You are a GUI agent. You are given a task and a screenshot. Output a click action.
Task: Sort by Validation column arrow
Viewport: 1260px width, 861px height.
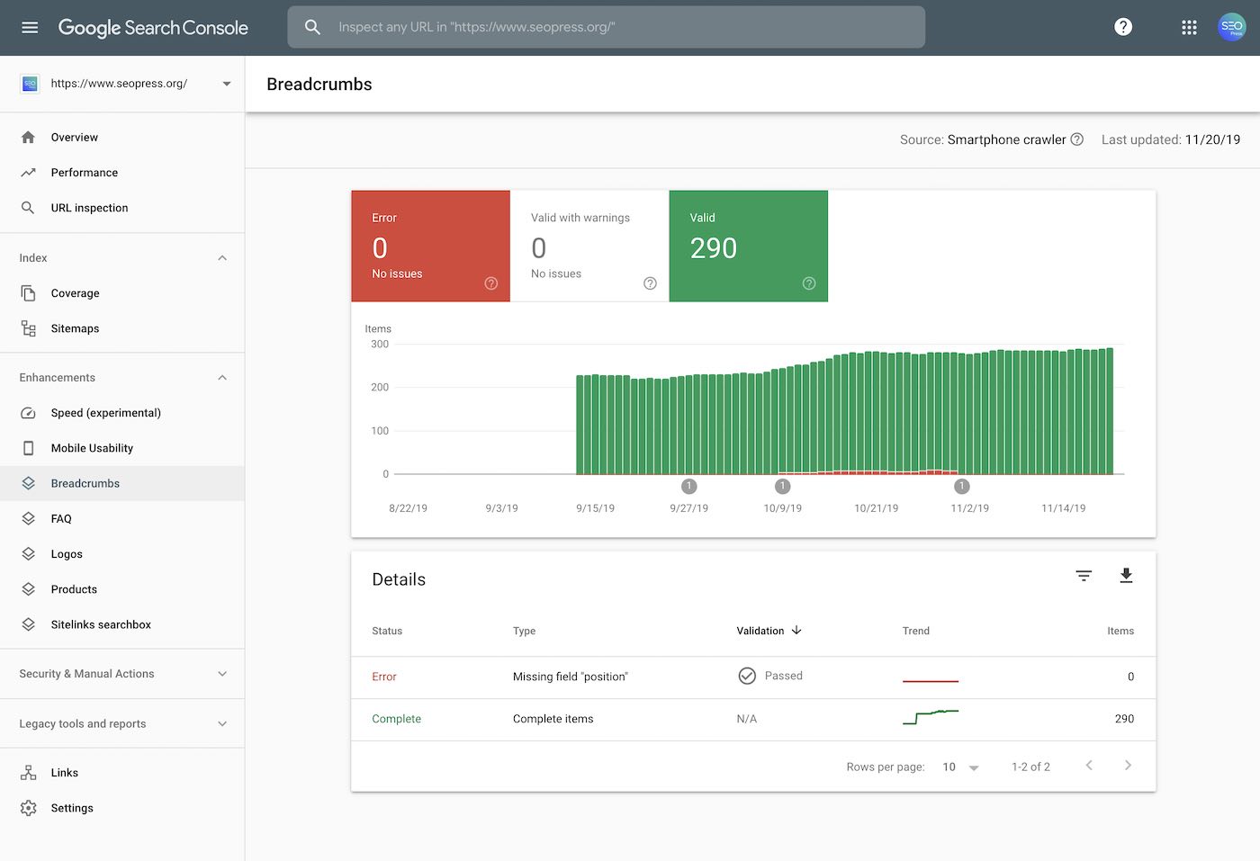(796, 631)
